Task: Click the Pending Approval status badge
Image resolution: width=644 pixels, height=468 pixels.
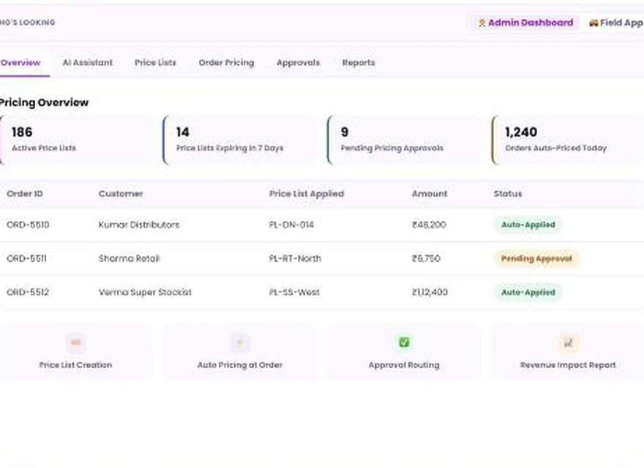Action: point(536,259)
